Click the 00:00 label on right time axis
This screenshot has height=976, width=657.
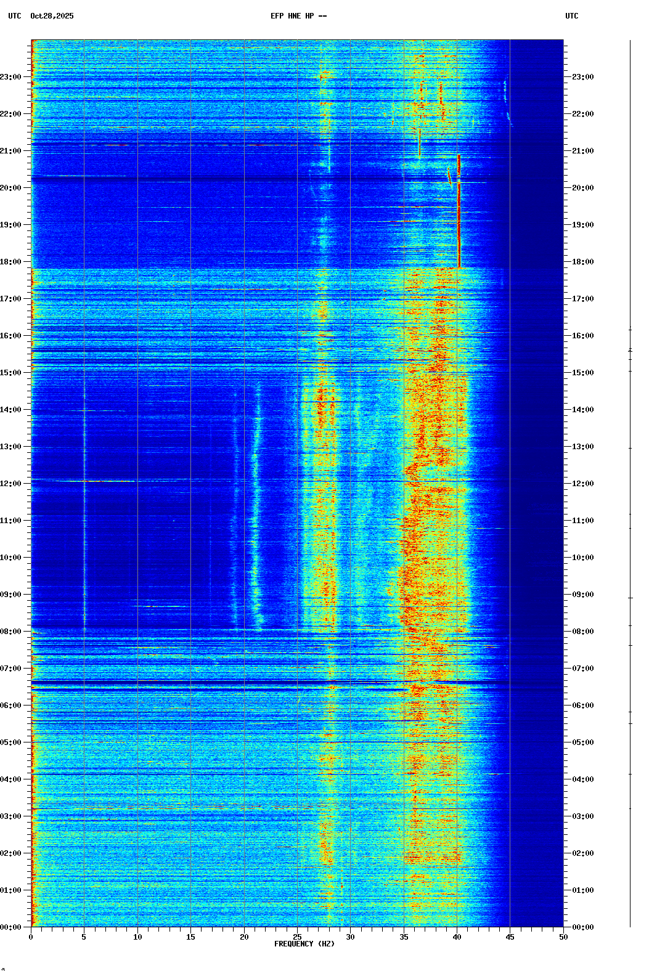click(x=582, y=927)
